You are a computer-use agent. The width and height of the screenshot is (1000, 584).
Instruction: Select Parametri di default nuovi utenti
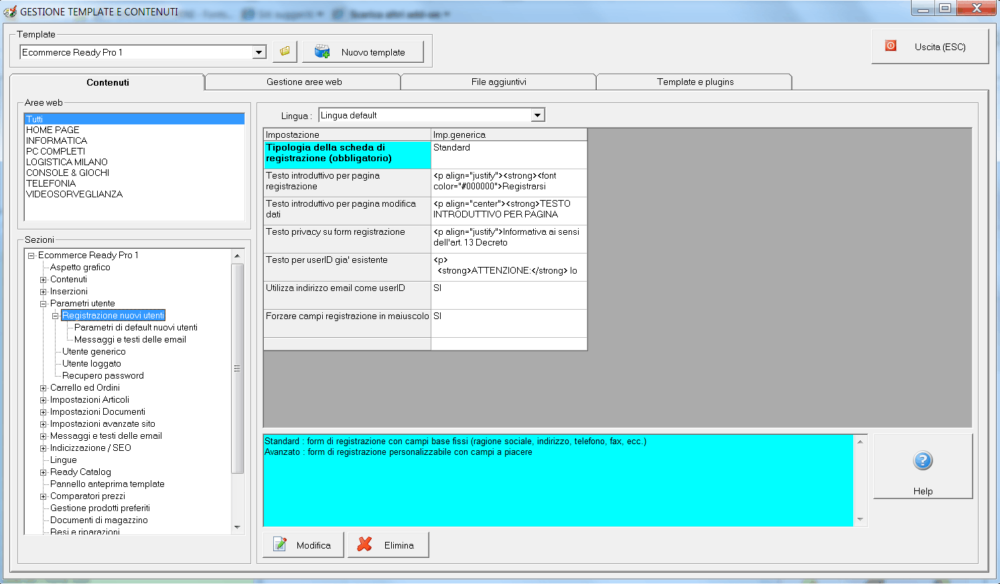(136, 328)
